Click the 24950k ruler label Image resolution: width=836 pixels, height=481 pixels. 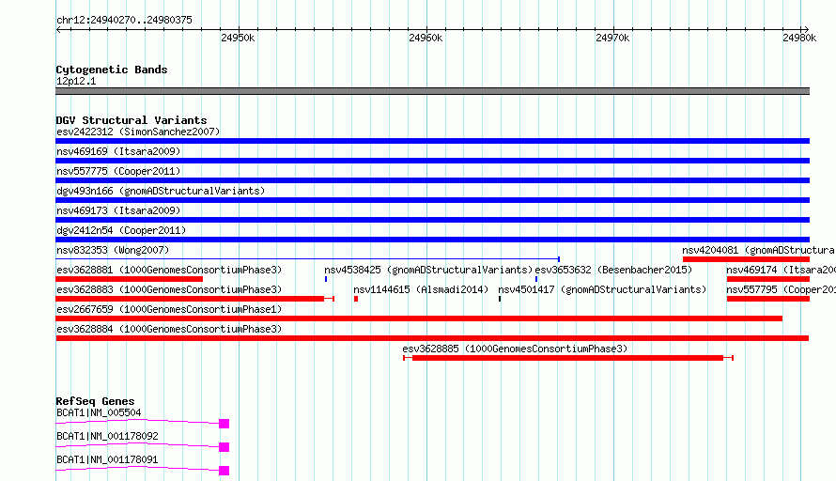tap(238, 38)
